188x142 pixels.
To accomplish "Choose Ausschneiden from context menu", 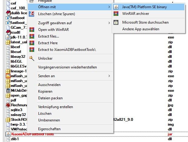I will click(x=71, y=85).
